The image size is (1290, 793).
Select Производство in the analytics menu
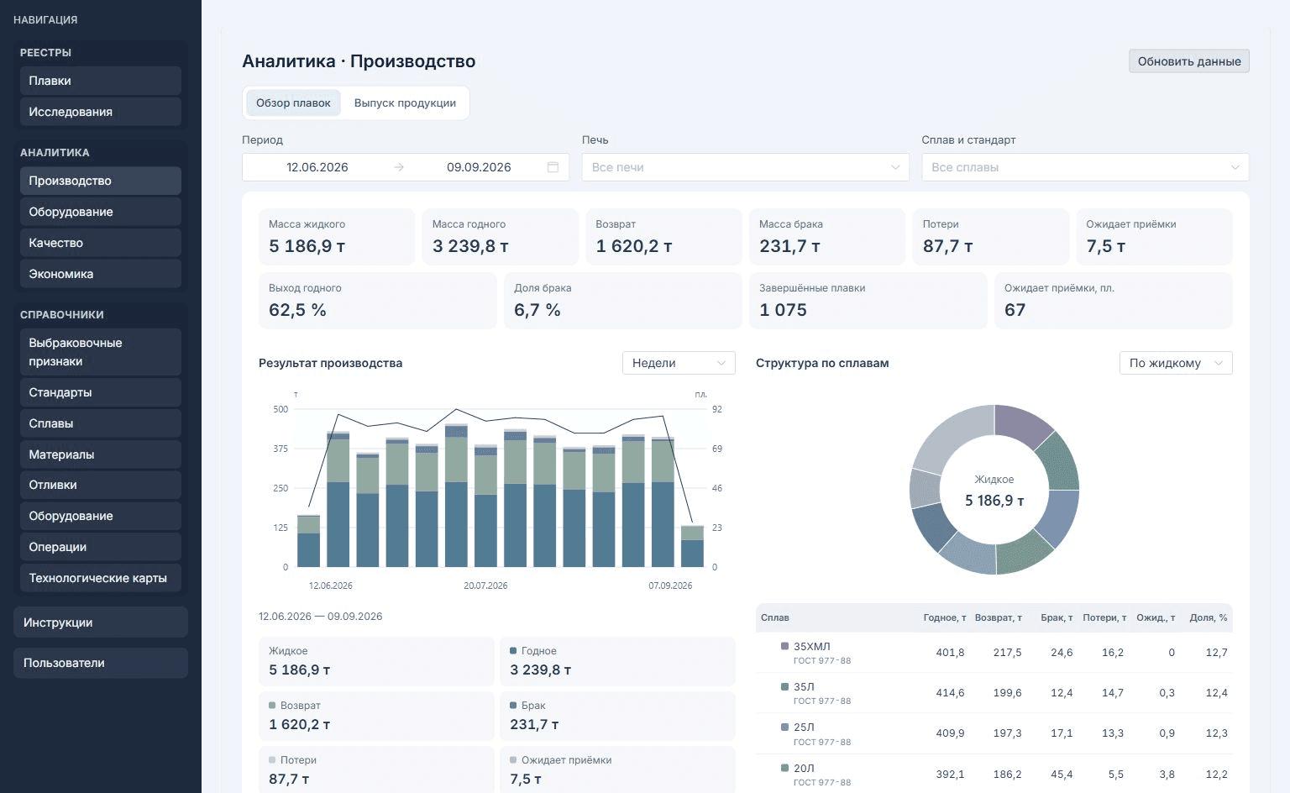tap(101, 181)
